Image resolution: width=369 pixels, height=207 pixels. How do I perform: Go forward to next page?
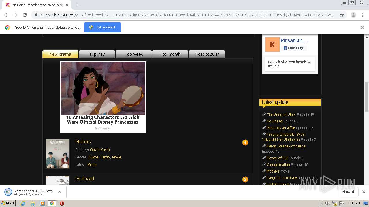point(16,15)
